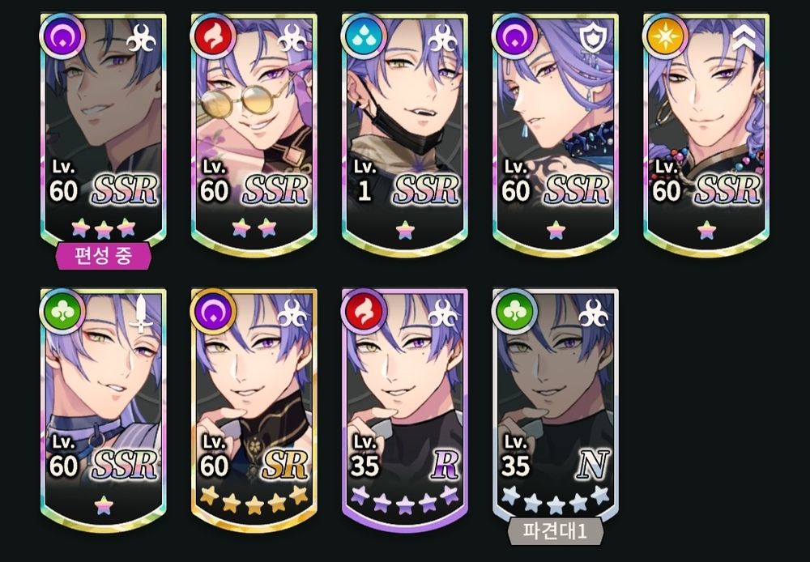
Task: Click the 편성 중 label
Action: 104,256
